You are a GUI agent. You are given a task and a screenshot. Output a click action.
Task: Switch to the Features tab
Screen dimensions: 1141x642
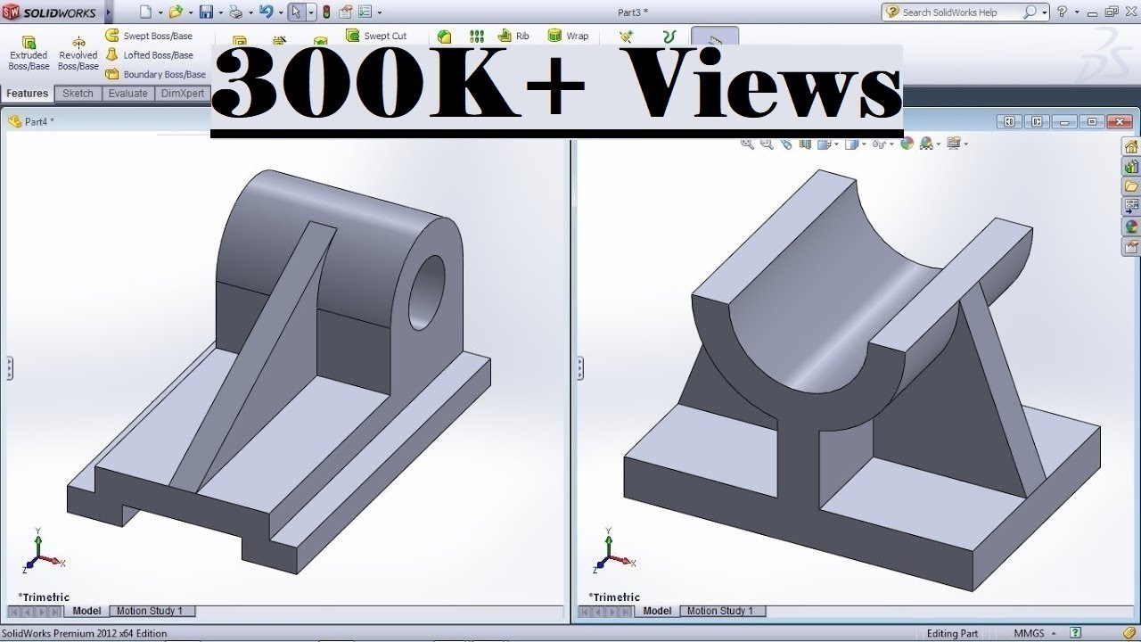pos(28,94)
